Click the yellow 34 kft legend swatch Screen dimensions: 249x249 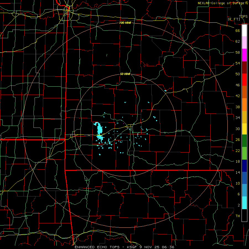tap(244, 129)
